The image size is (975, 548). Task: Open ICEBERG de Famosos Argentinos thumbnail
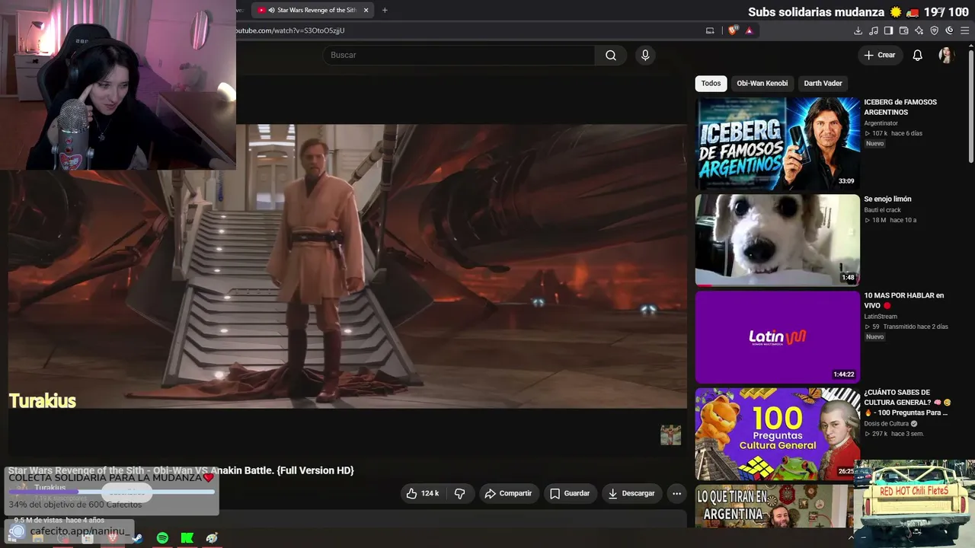tap(778, 143)
